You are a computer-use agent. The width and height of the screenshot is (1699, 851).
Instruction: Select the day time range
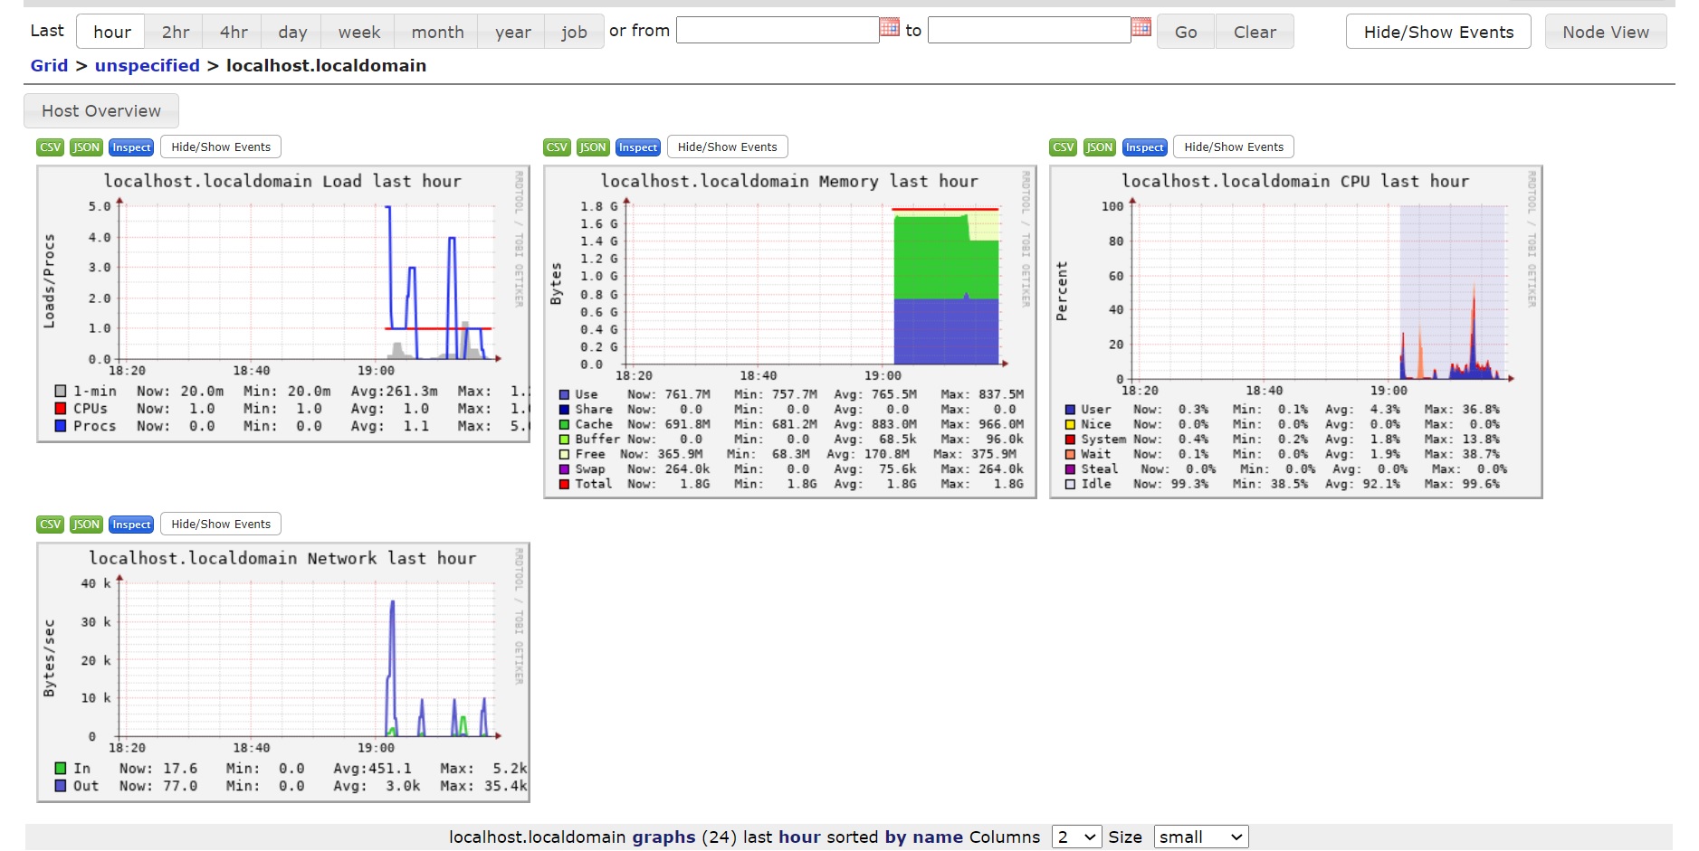tap(291, 32)
